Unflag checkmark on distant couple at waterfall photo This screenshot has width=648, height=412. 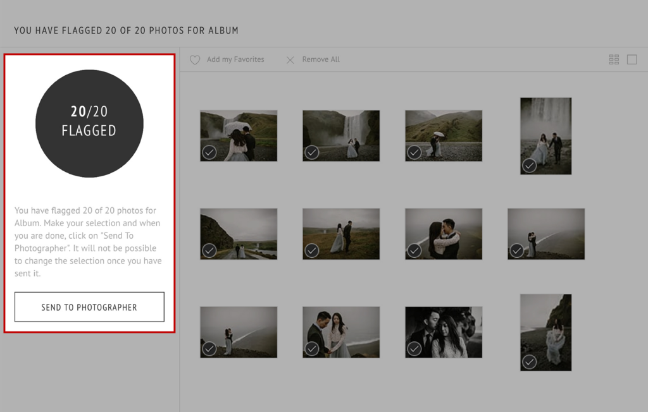[311, 152]
